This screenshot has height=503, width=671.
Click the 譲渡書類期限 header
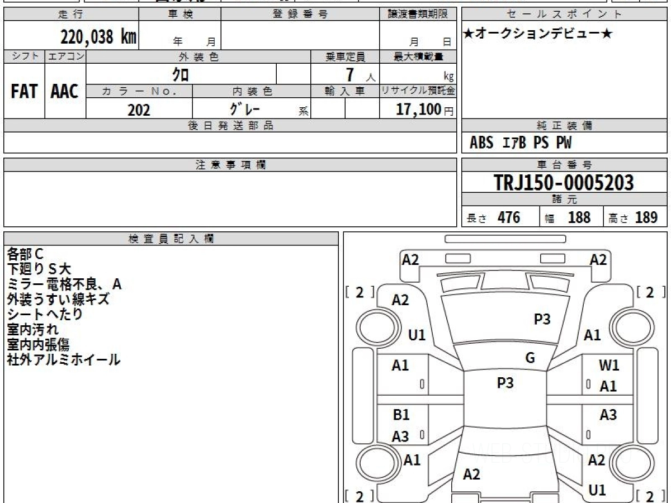(419, 15)
